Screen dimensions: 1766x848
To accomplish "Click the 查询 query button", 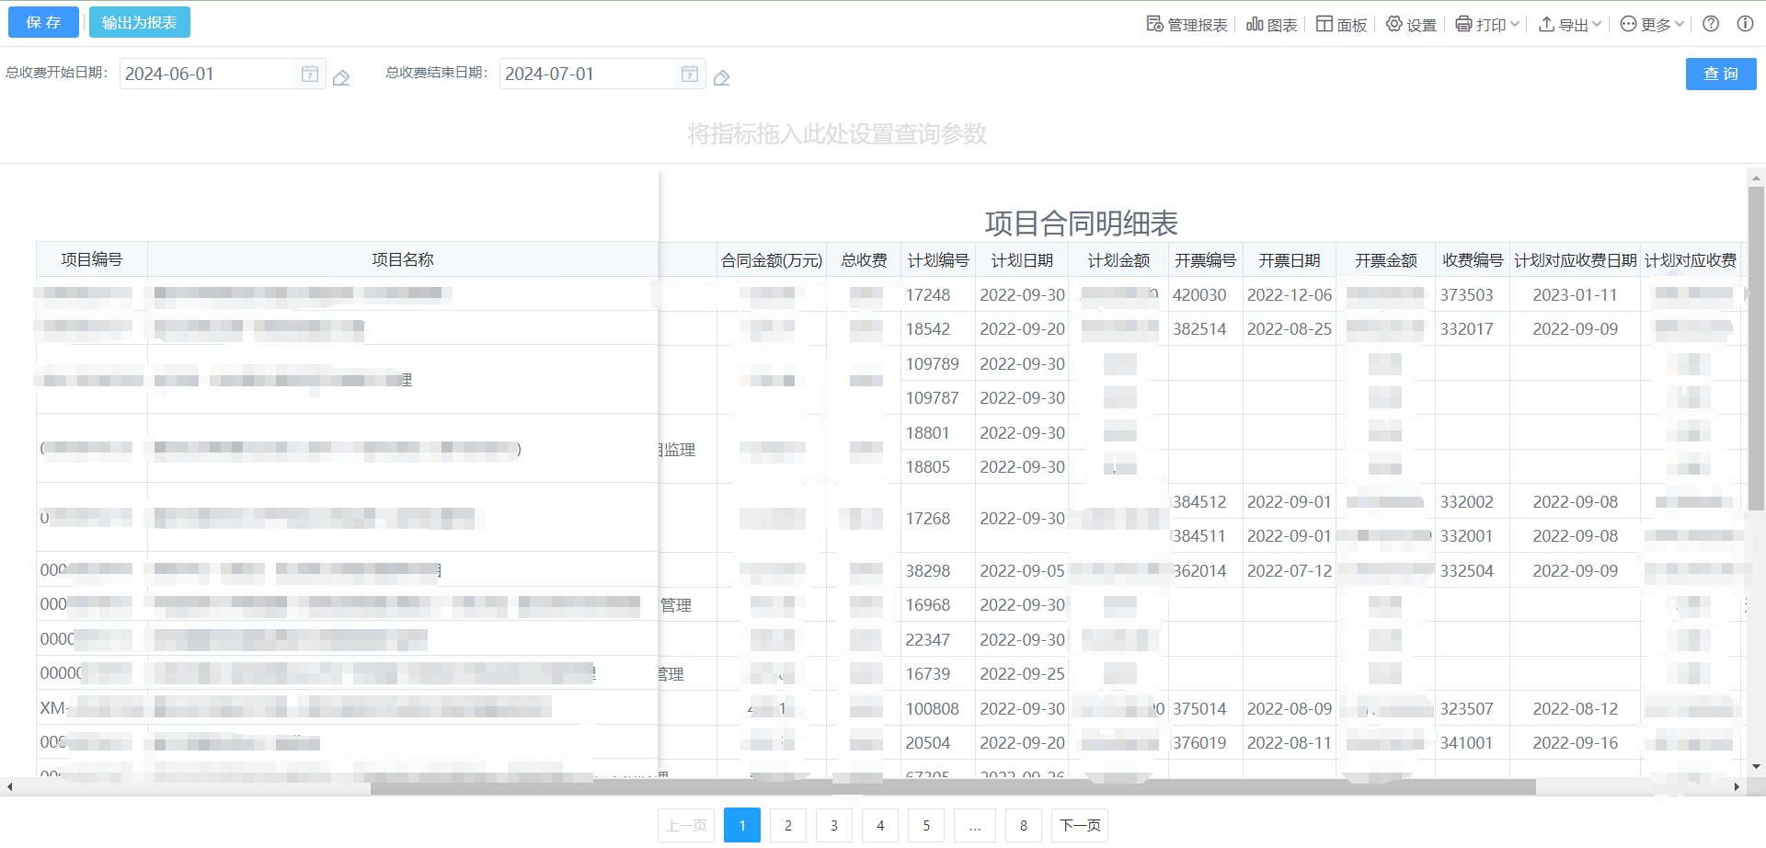I will pos(1720,74).
